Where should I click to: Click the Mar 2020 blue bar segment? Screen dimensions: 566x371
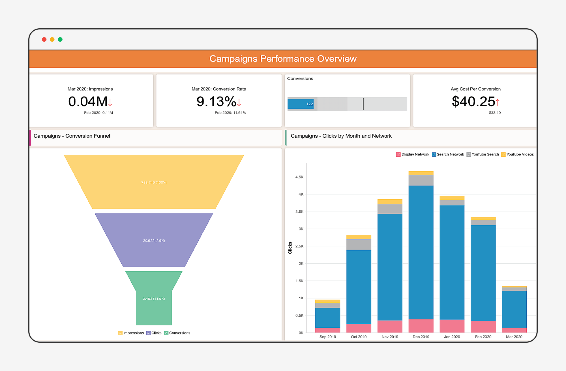tap(514, 310)
